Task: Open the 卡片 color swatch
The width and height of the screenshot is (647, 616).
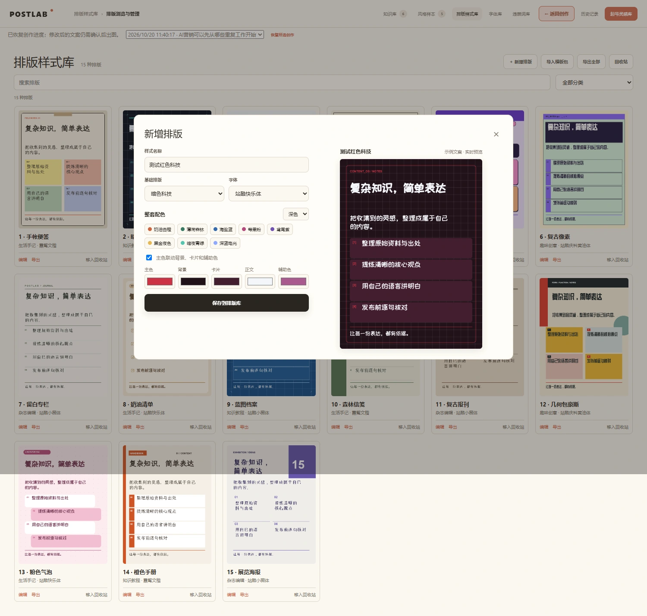Action: pyautogui.click(x=227, y=281)
